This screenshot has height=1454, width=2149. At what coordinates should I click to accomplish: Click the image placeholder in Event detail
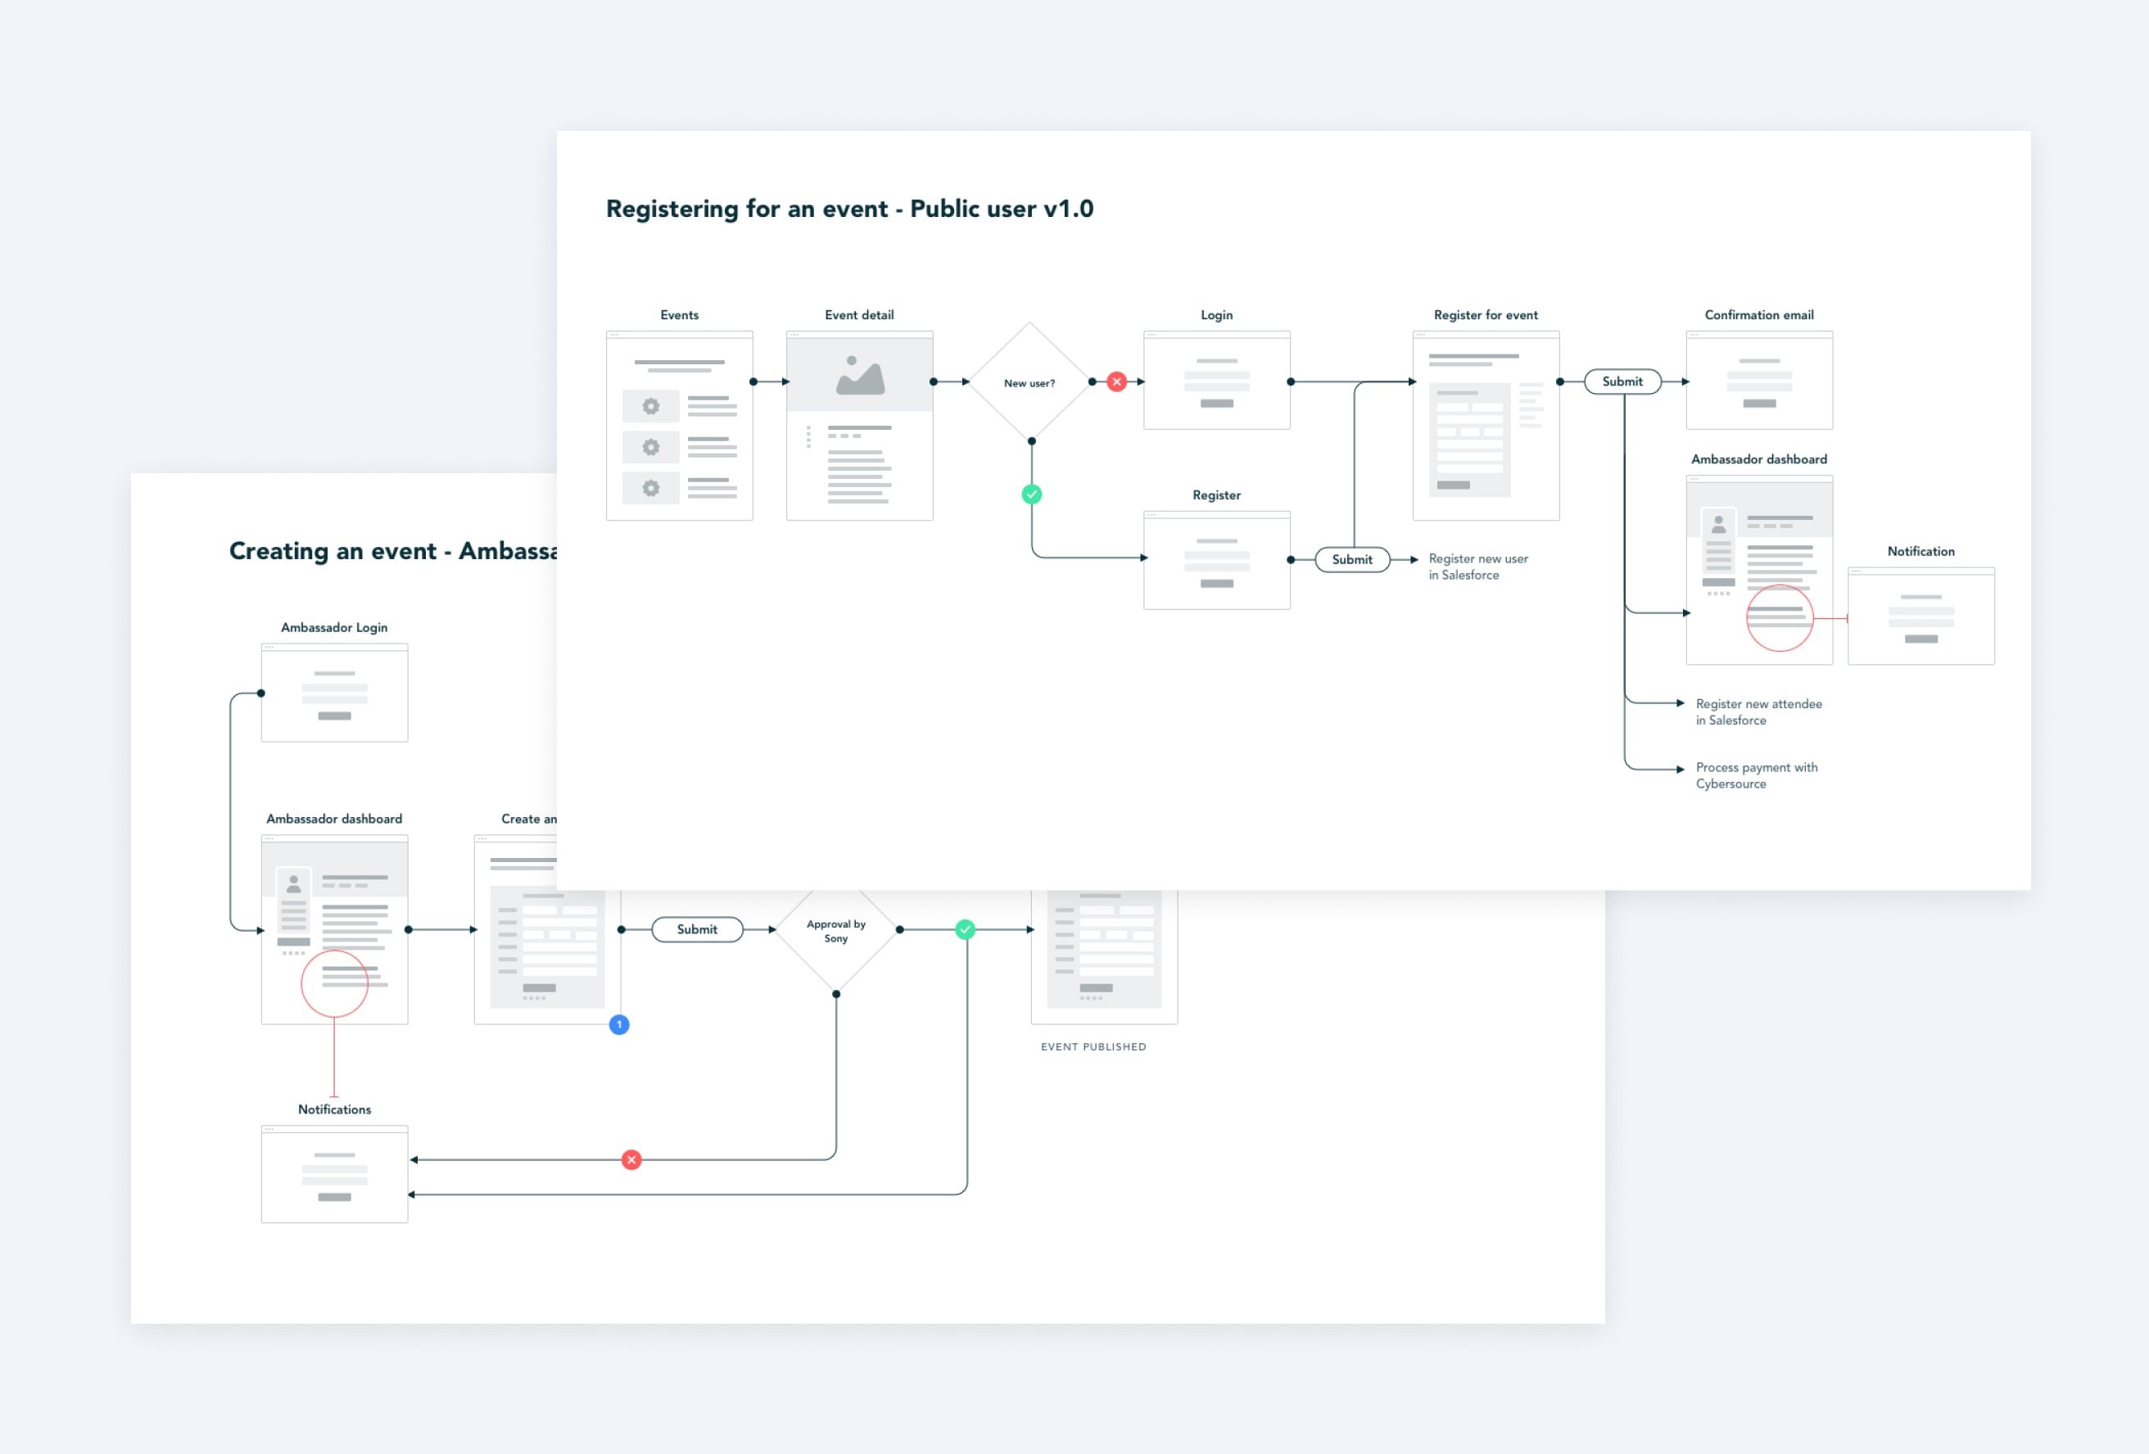pyautogui.click(x=860, y=375)
